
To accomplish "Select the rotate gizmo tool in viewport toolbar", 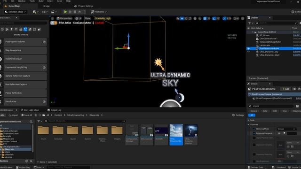I will tap(186, 18).
